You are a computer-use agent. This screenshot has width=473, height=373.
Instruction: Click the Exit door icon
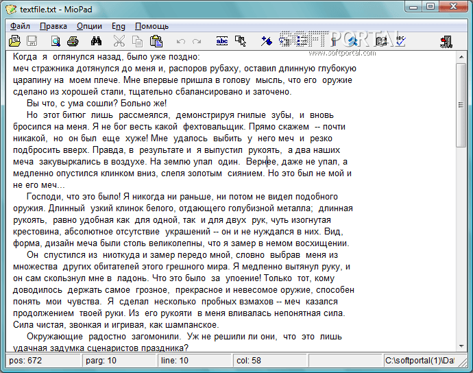click(x=446, y=42)
